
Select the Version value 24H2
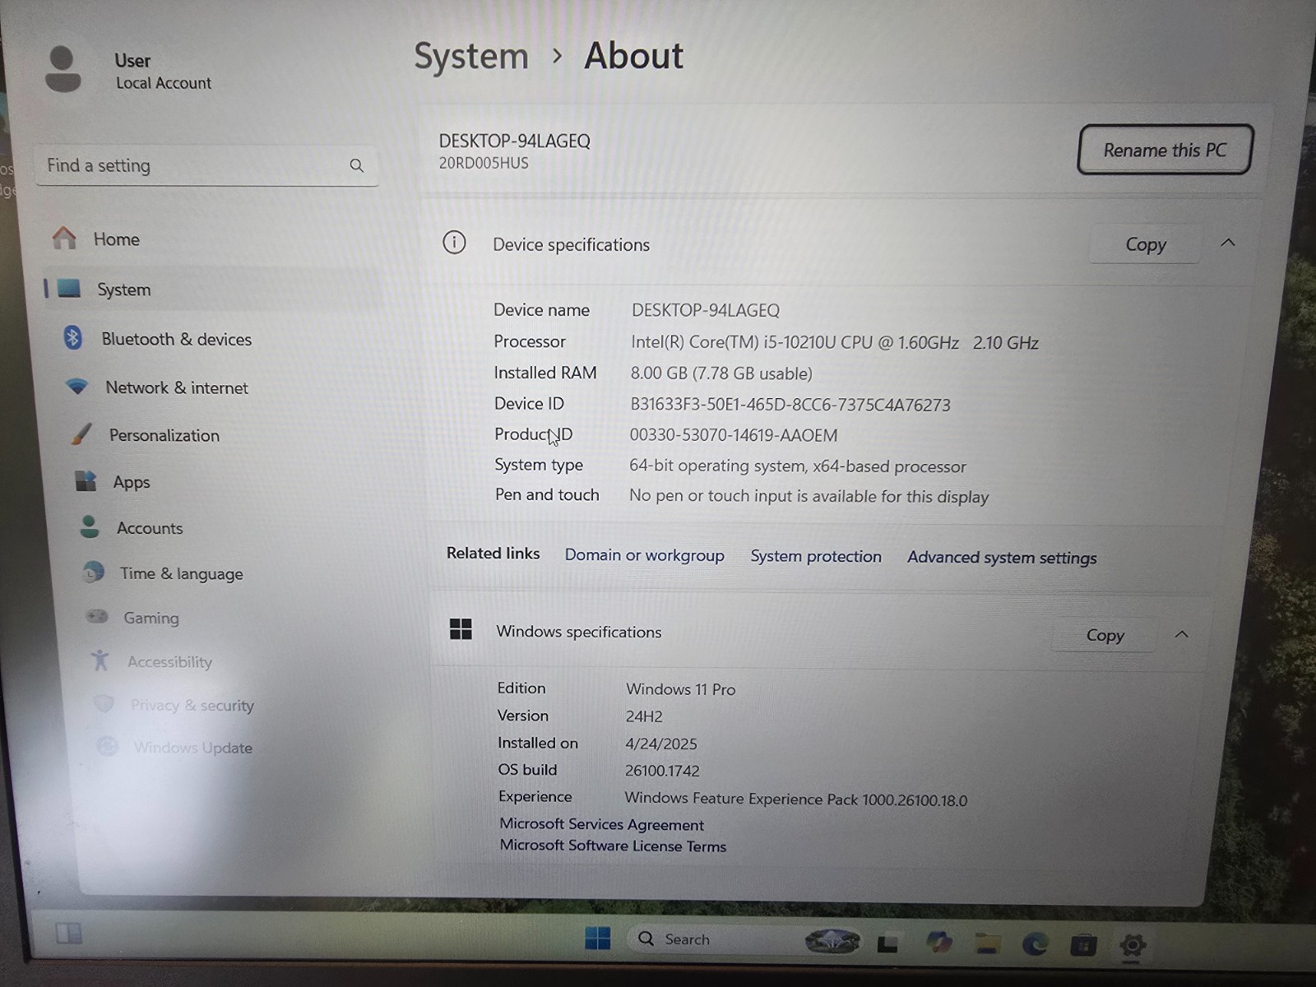644,716
